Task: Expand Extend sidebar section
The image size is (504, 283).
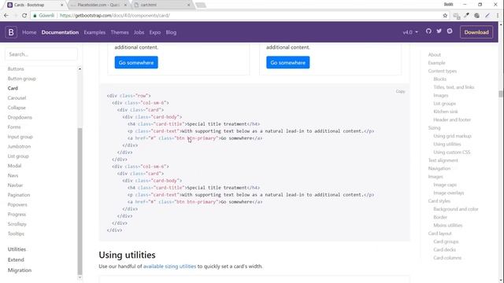Action: 16,259
